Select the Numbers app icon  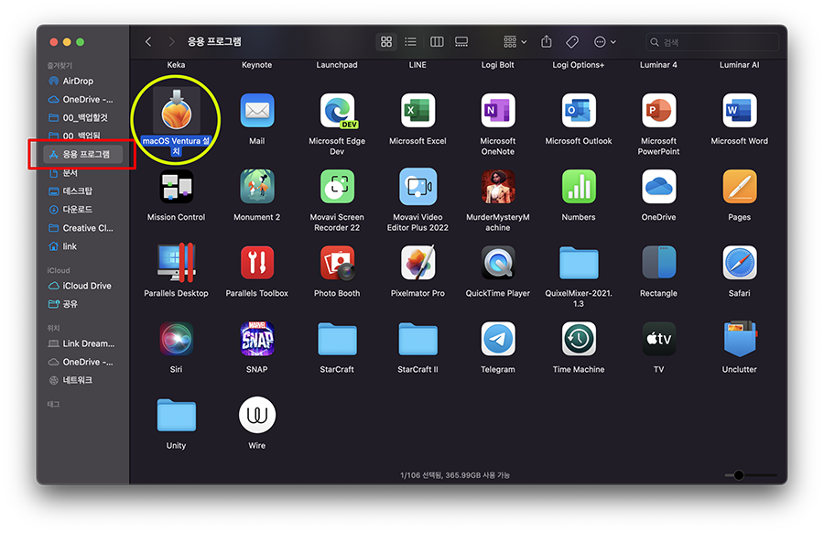coord(579,187)
